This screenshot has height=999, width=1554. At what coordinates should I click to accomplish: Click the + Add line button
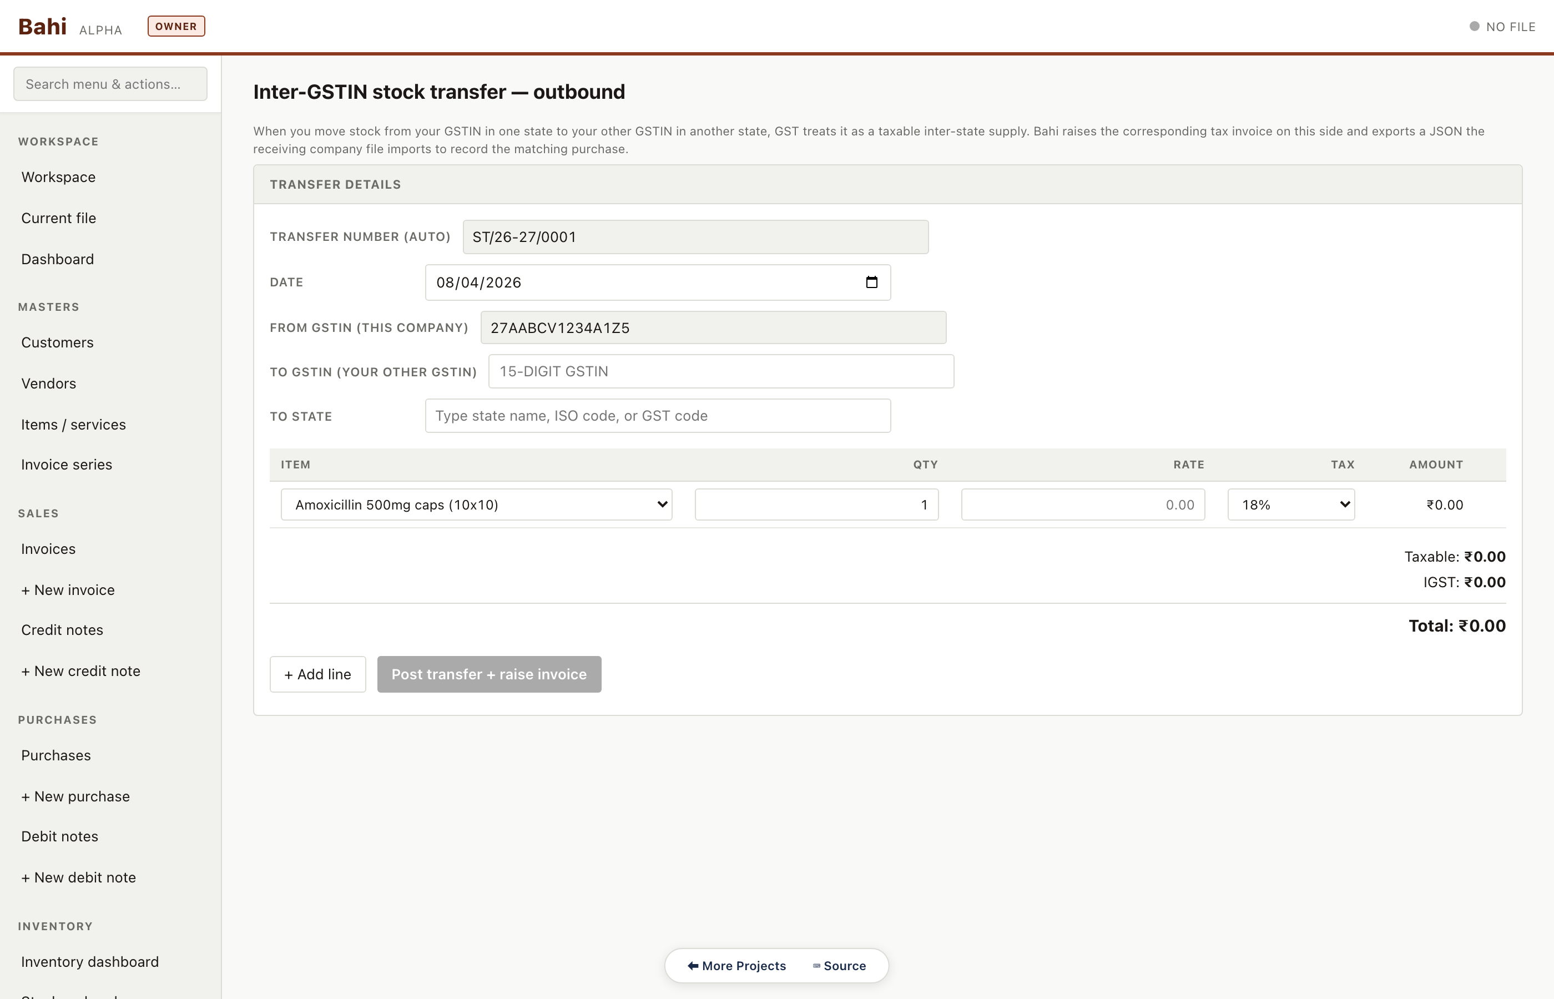coord(318,674)
